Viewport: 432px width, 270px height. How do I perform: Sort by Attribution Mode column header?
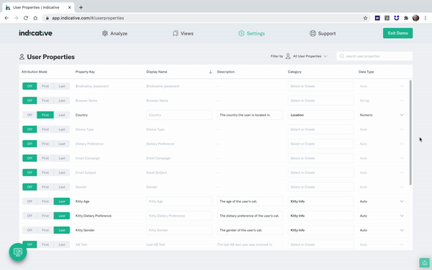pos(34,72)
